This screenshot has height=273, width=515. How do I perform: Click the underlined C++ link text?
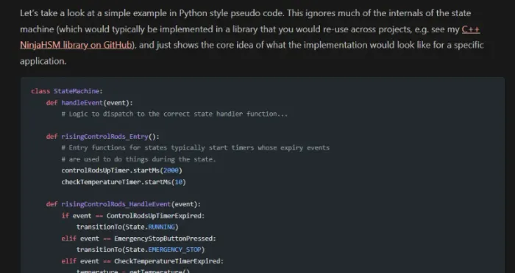point(471,29)
